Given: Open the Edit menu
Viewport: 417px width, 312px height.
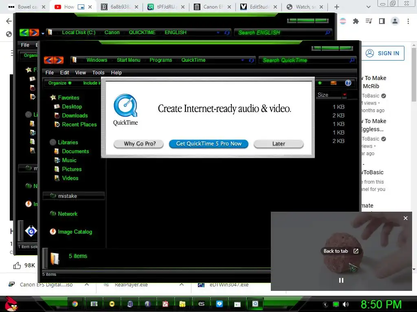Looking at the screenshot, I should click(64, 73).
